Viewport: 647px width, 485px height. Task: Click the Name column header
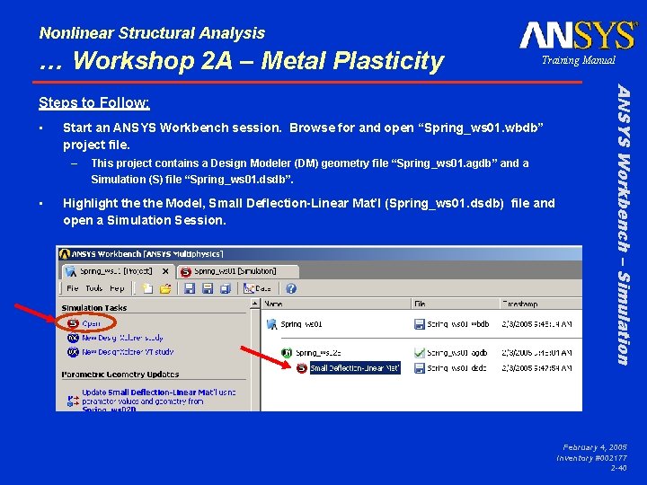[336, 304]
